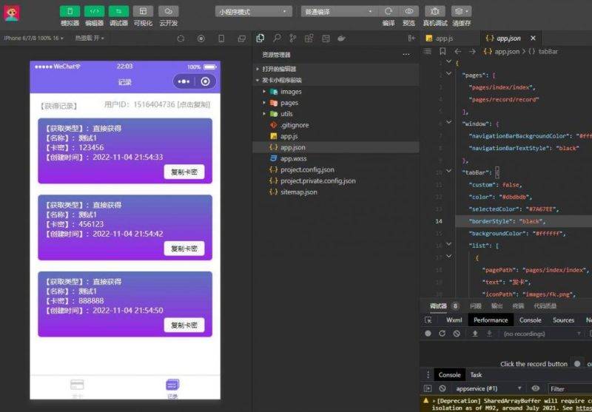592x412 pixels.
Task: Click the 预览 preview eye icon
Action: pos(408,11)
